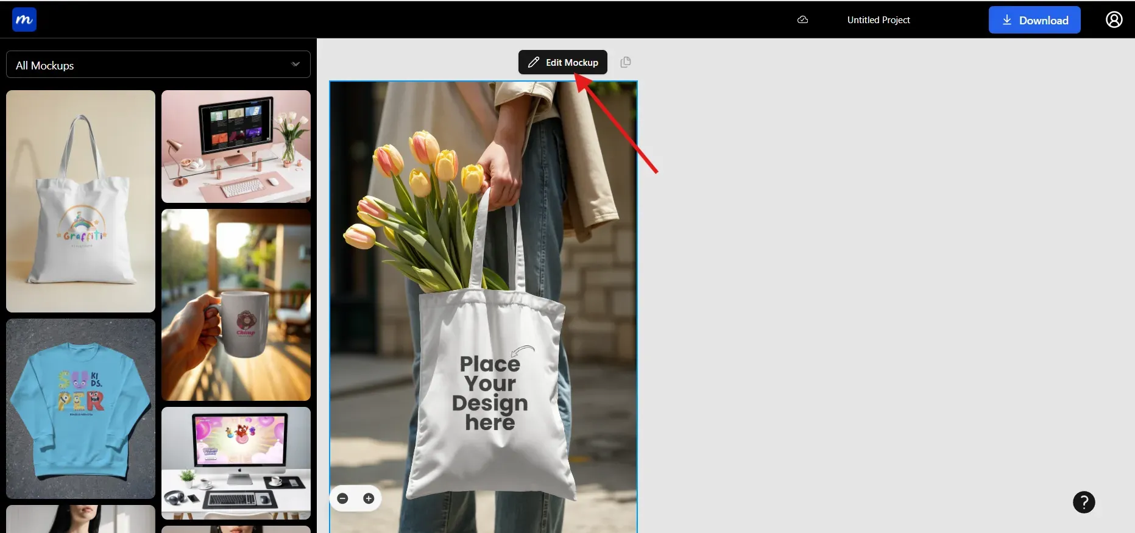Expand the All Mockups dropdown
This screenshot has height=533, width=1135.
point(158,65)
